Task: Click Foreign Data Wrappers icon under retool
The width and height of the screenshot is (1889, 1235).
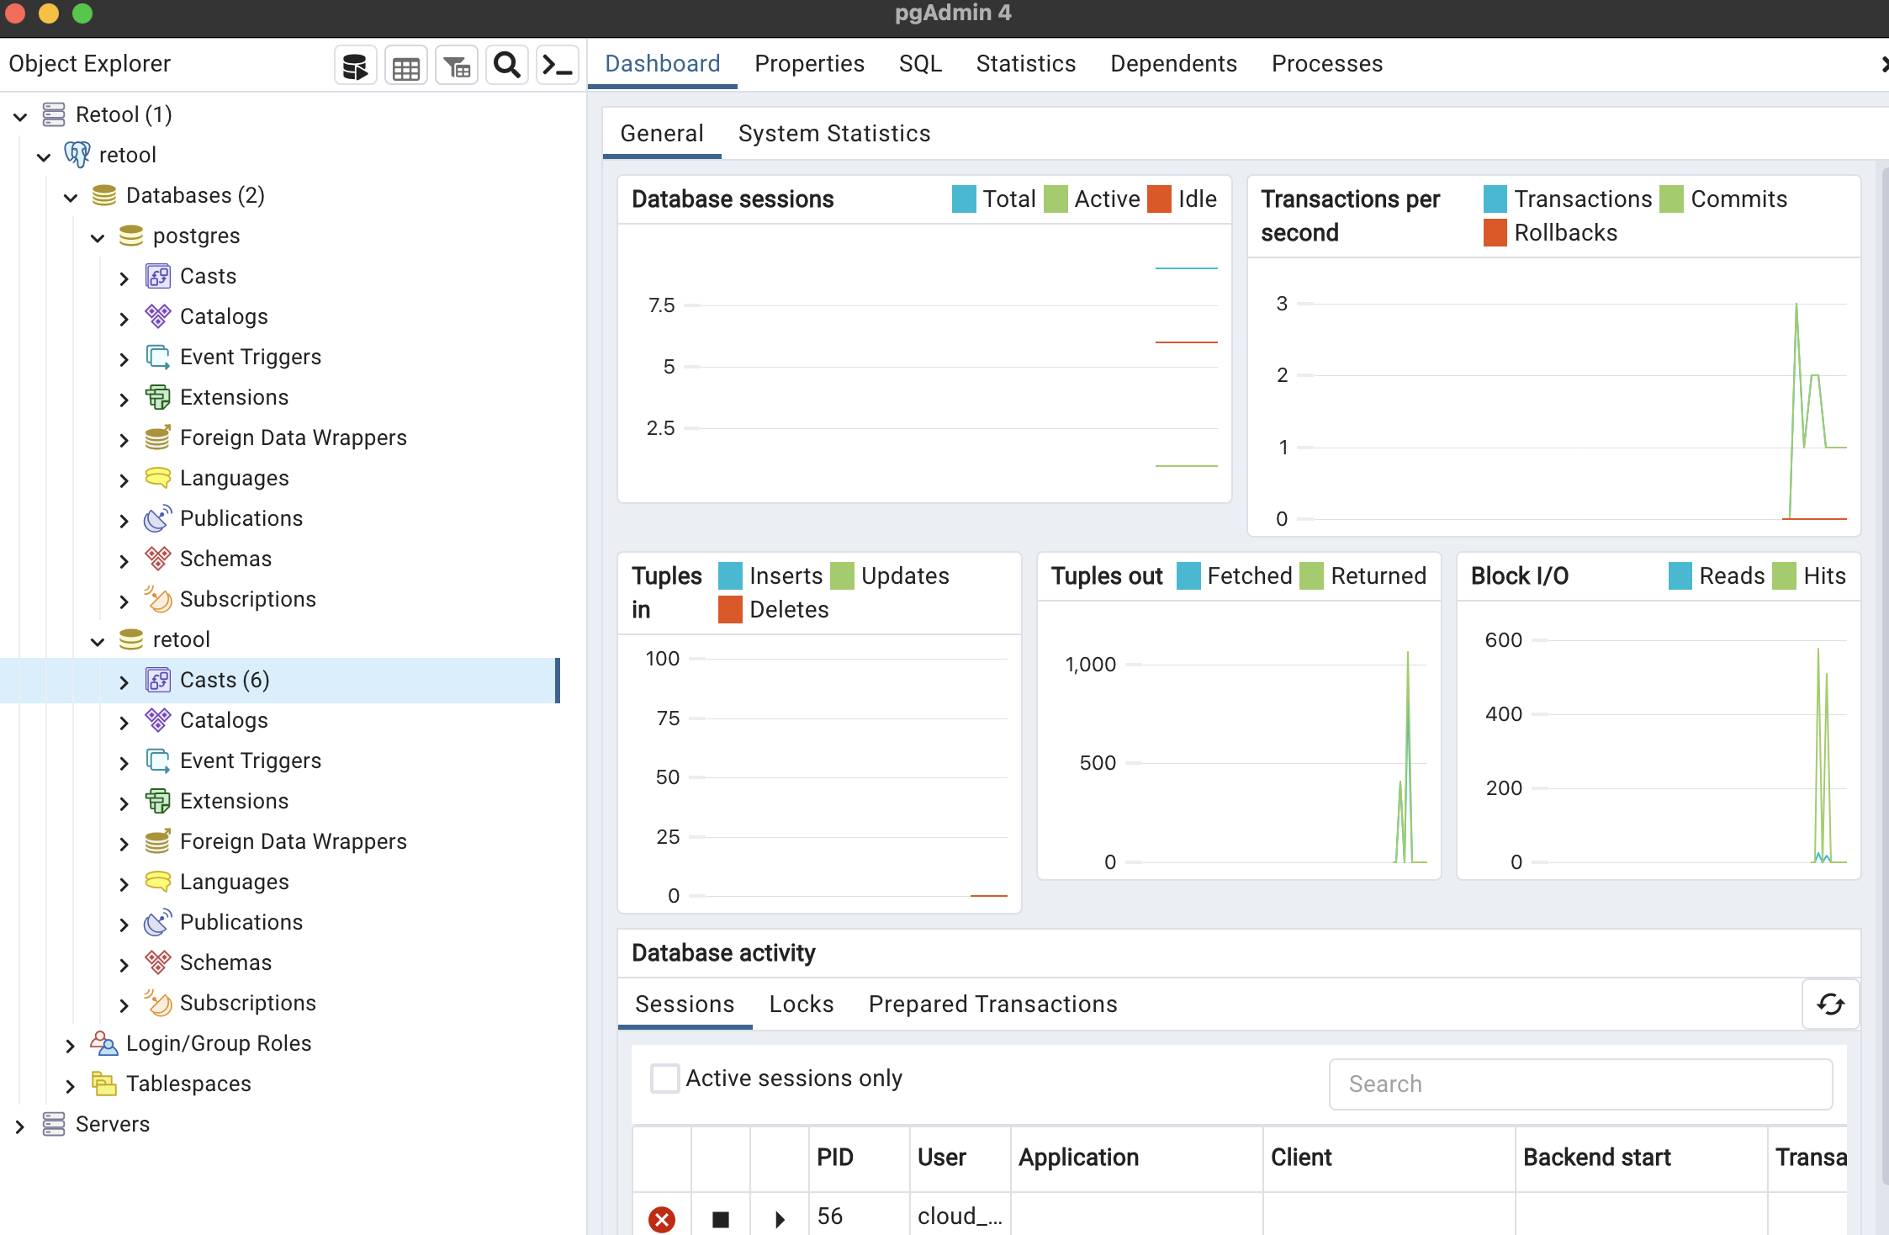Action: coord(158,841)
